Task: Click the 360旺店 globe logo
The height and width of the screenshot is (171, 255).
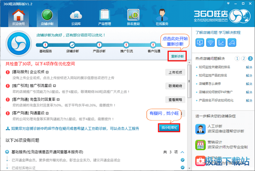Action: click(x=240, y=16)
